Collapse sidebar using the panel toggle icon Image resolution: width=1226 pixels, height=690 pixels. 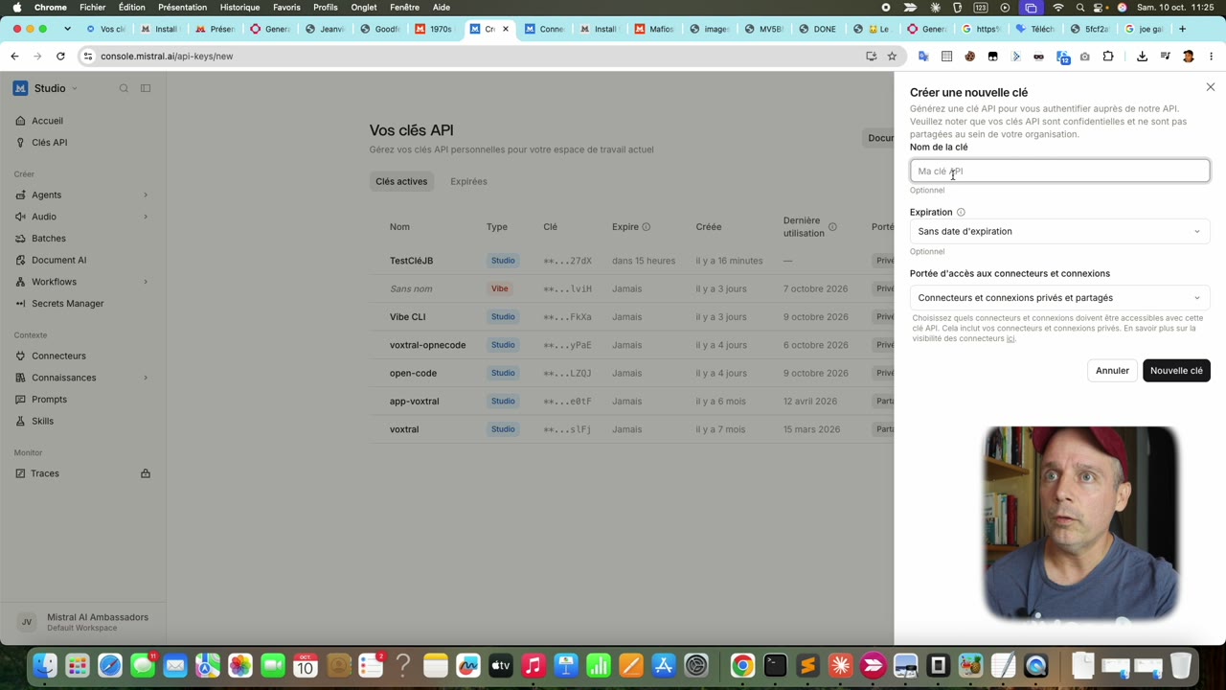coord(146,88)
